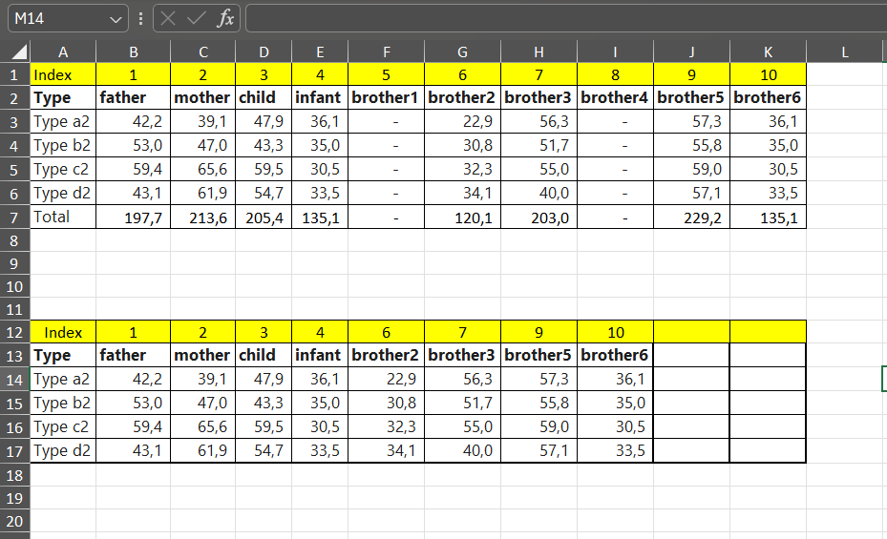Click the empty yellow cell J12
The width and height of the screenshot is (887, 539).
coord(692,332)
